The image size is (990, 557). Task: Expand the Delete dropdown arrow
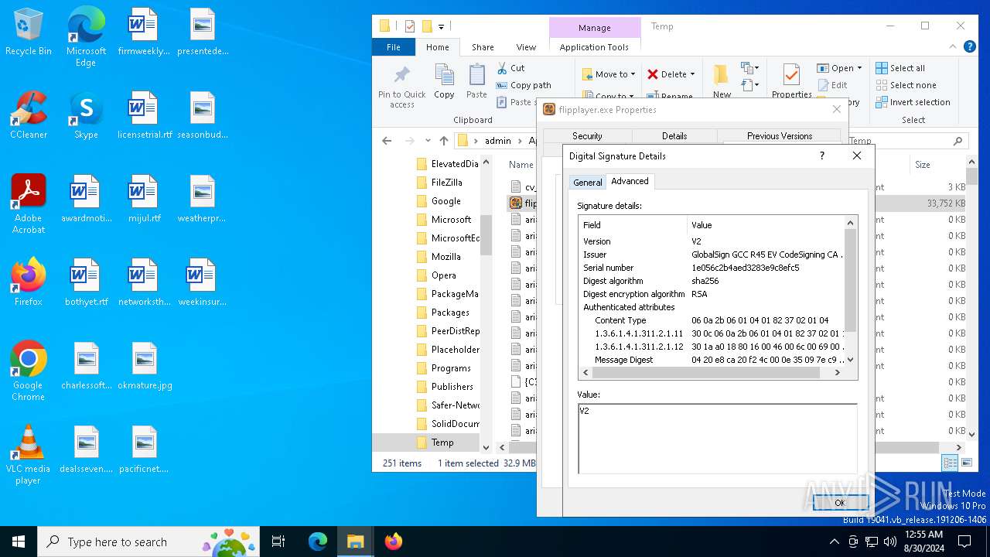pyautogui.click(x=692, y=74)
